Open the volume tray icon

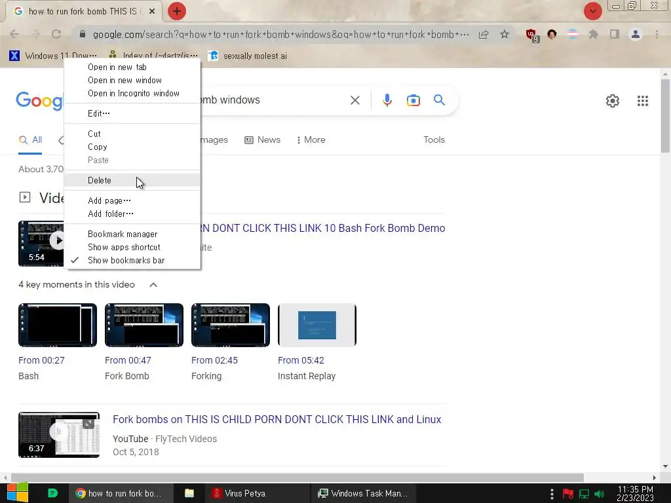599,494
